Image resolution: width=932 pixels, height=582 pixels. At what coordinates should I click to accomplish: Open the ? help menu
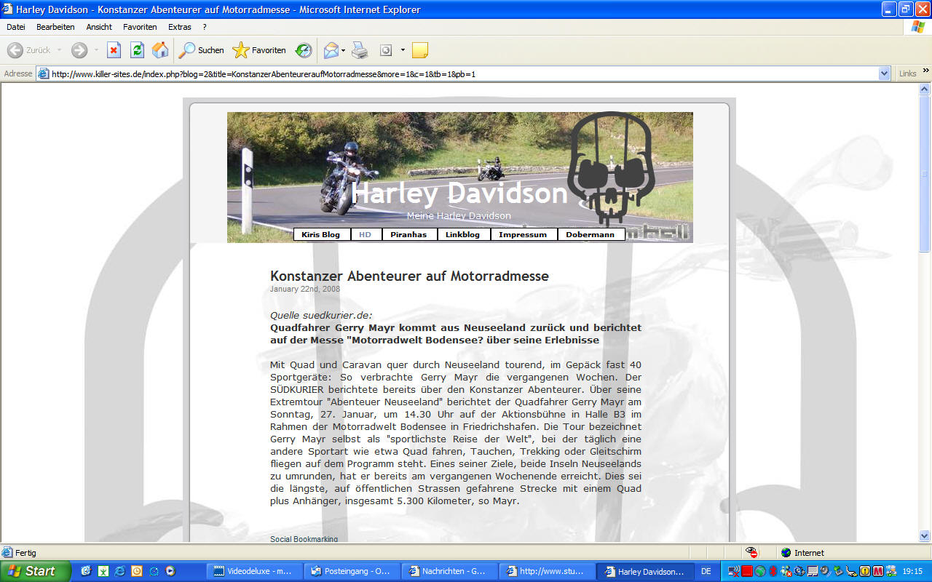[x=205, y=27]
